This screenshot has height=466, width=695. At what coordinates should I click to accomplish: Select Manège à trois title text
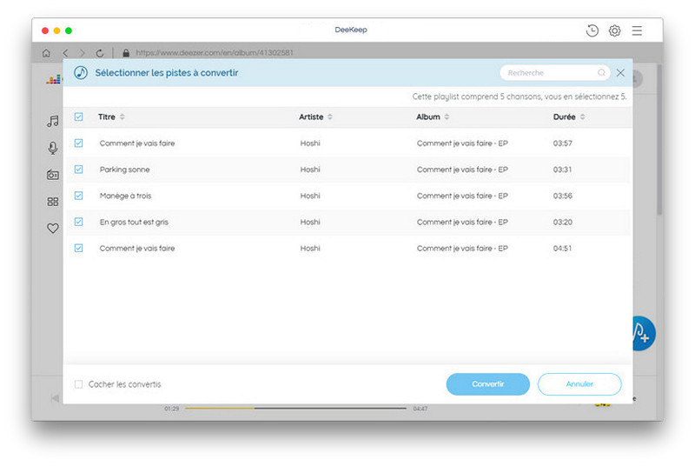click(125, 196)
